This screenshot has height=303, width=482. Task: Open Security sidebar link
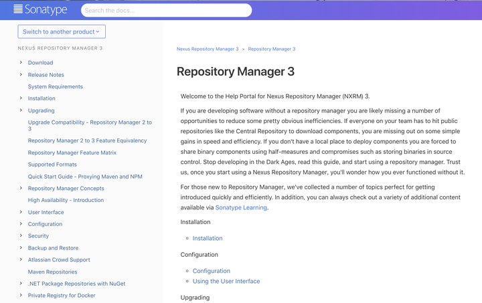[x=38, y=235]
